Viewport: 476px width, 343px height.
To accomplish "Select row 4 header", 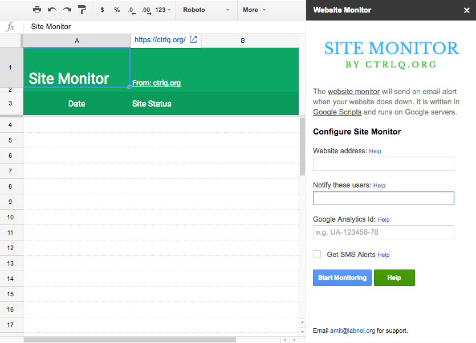I will click(10, 125).
